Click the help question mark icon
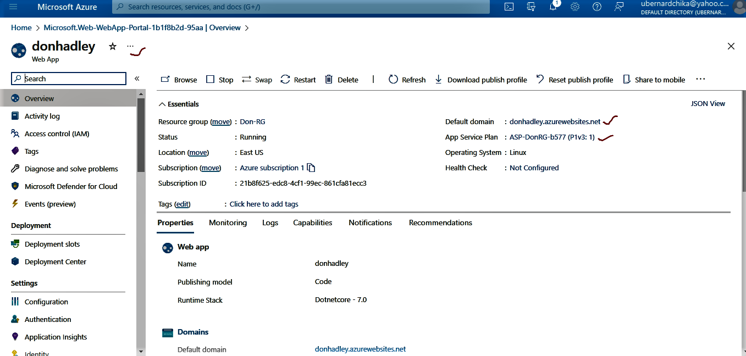This screenshot has height=356, width=746. tap(597, 7)
